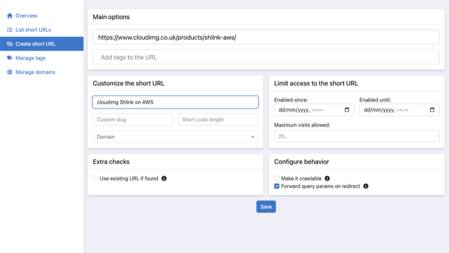The image size is (449, 253).
Task: Open the Domain dropdown
Action: click(x=175, y=137)
